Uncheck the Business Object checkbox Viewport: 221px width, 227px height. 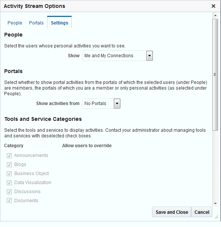pos(9,174)
